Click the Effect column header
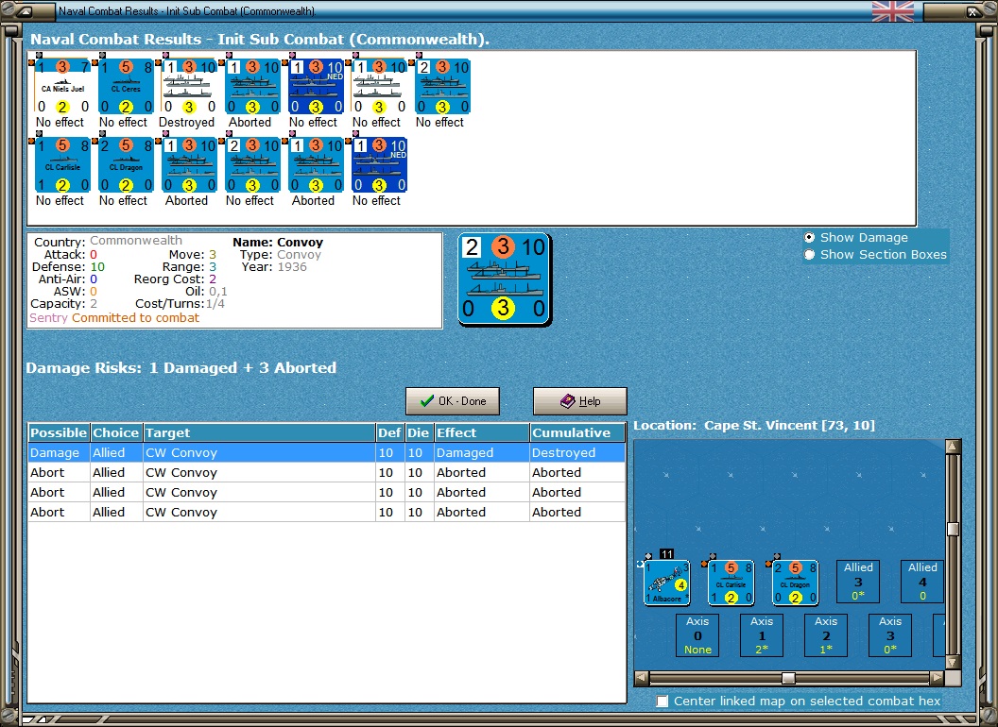The height and width of the screenshot is (727, 998). 481,432
